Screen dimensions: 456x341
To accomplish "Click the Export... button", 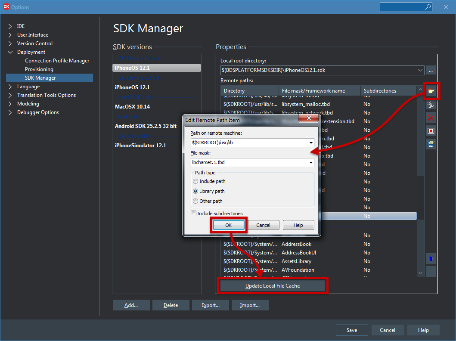I will tap(211, 305).
